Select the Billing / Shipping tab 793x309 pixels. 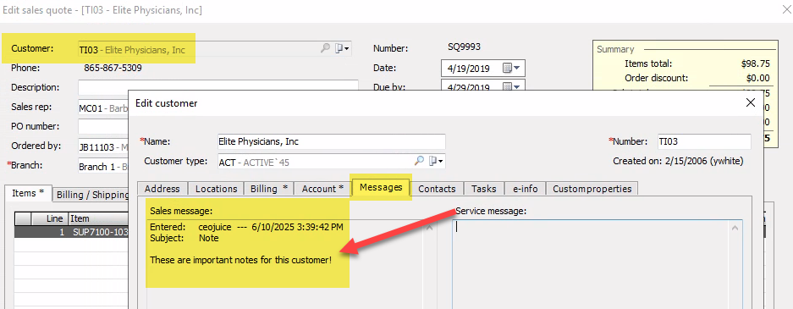click(91, 195)
